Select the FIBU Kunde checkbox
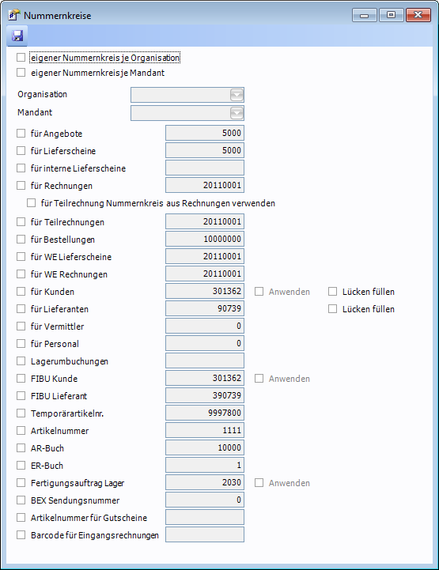The image size is (439, 570). click(21, 379)
